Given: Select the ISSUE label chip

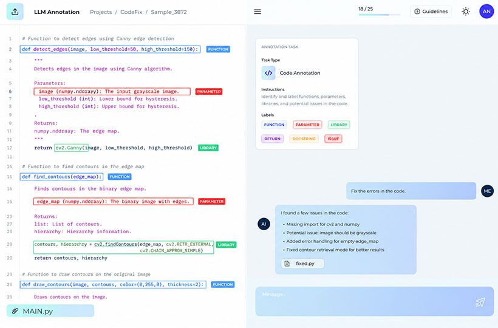Looking at the screenshot, I should [333, 138].
